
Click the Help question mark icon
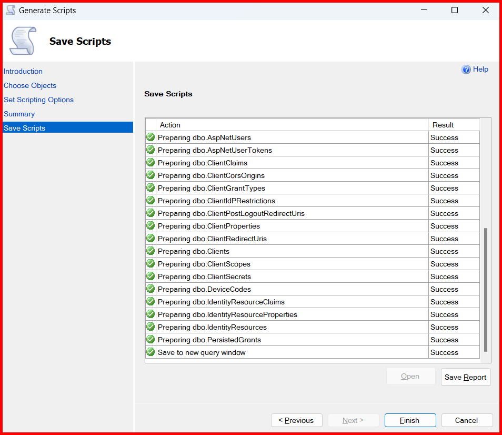click(x=466, y=70)
